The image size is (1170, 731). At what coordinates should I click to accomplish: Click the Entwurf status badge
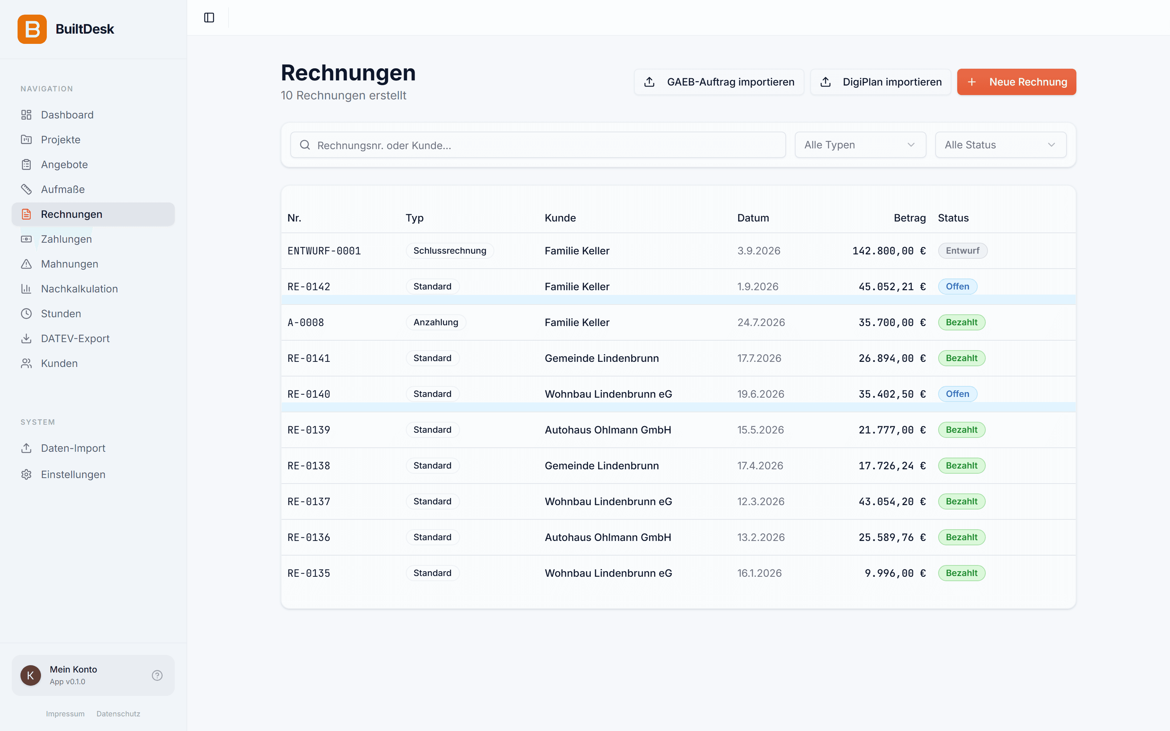coord(962,251)
